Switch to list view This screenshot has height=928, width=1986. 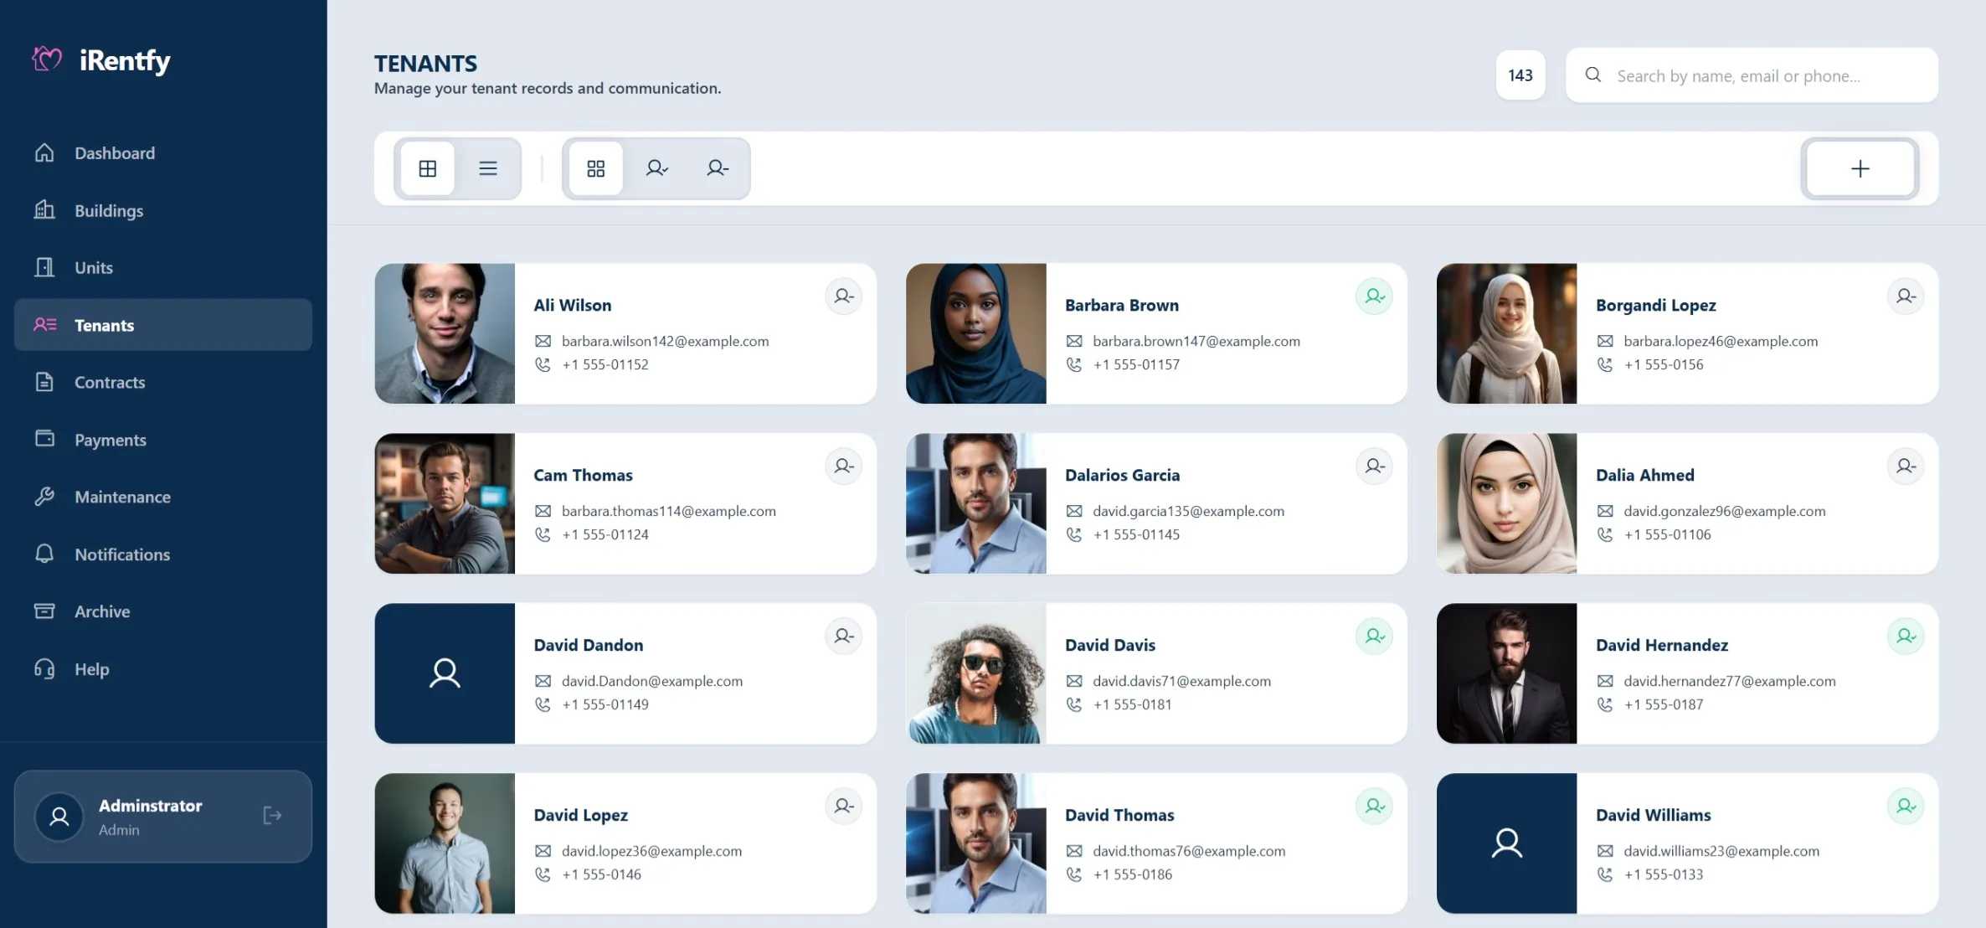point(488,168)
